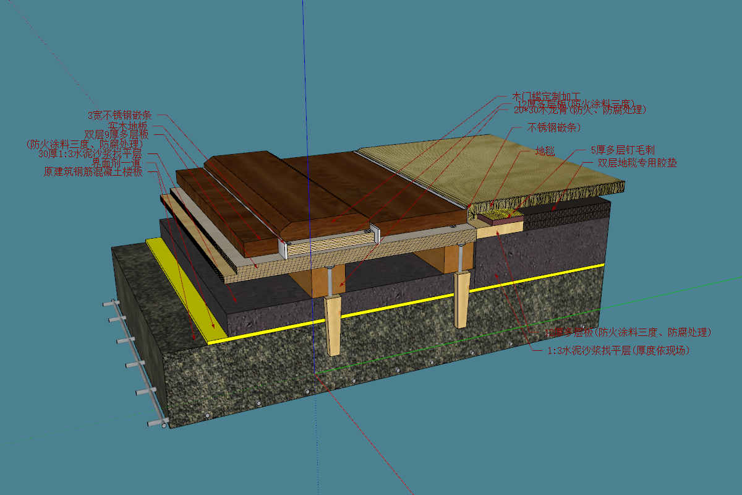Click the '双层9厚多层板' annotation label
Screen dimensions: 742x495
pyautogui.click(x=117, y=134)
